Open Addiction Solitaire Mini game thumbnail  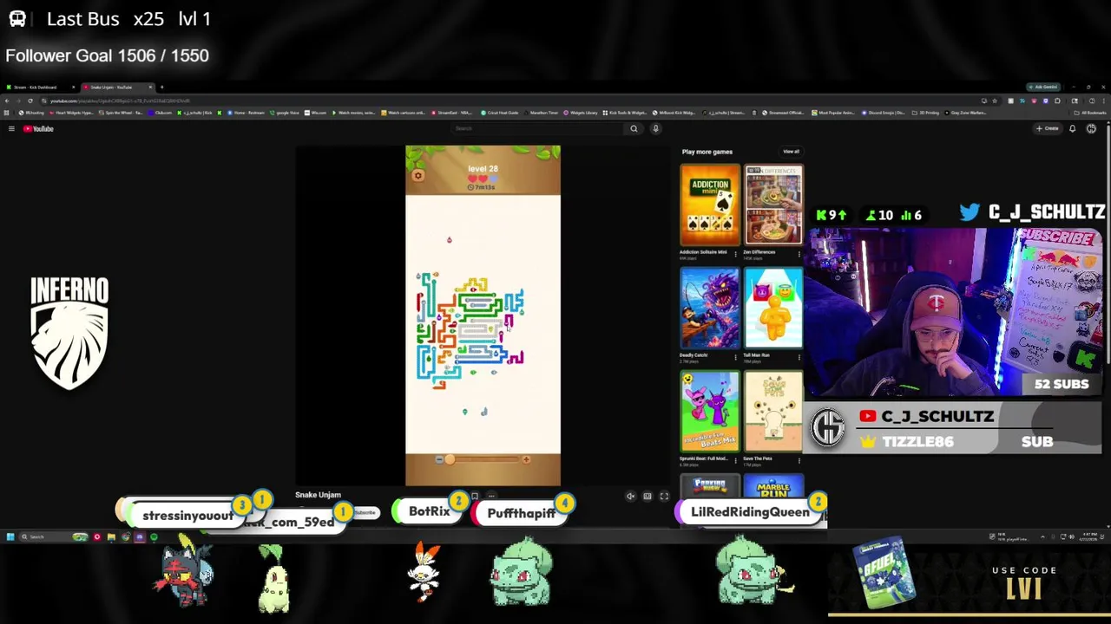coord(710,205)
